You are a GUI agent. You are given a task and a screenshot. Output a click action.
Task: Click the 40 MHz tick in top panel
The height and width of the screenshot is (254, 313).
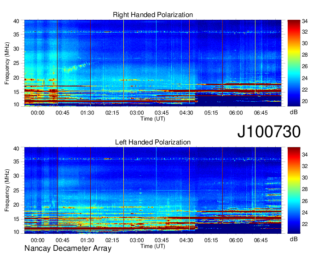click(x=16, y=21)
